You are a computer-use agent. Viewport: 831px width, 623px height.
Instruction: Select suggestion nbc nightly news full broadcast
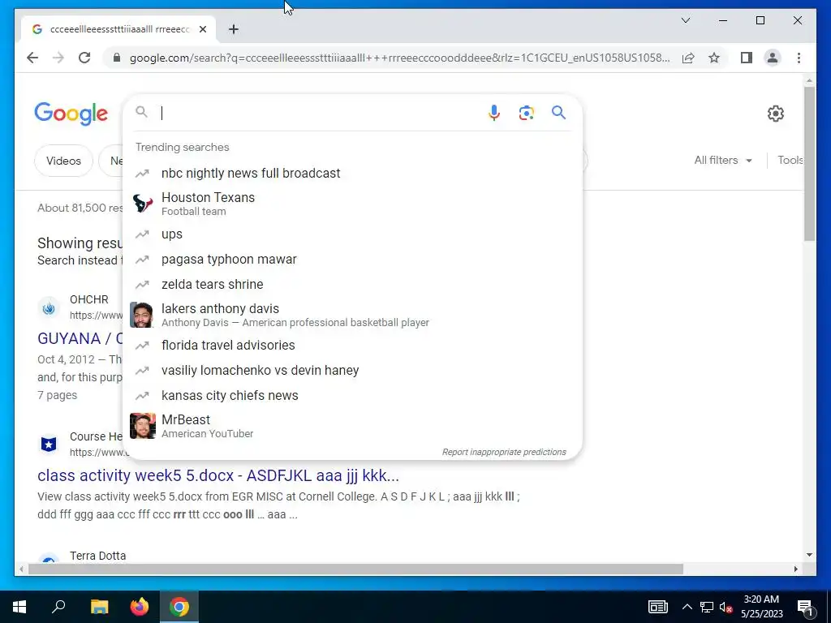[x=352, y=174]
